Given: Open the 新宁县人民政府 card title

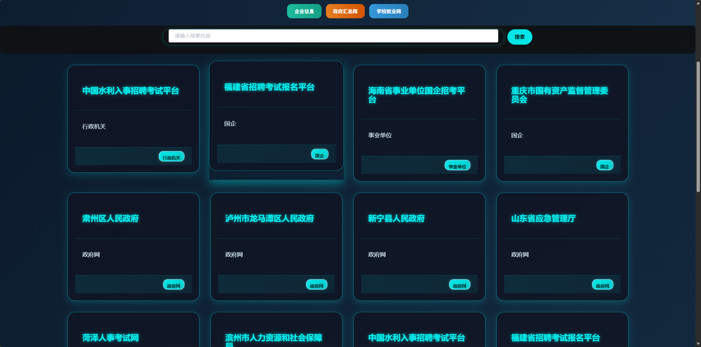Looking at the screenshot, I should click(x=396, y=219).
